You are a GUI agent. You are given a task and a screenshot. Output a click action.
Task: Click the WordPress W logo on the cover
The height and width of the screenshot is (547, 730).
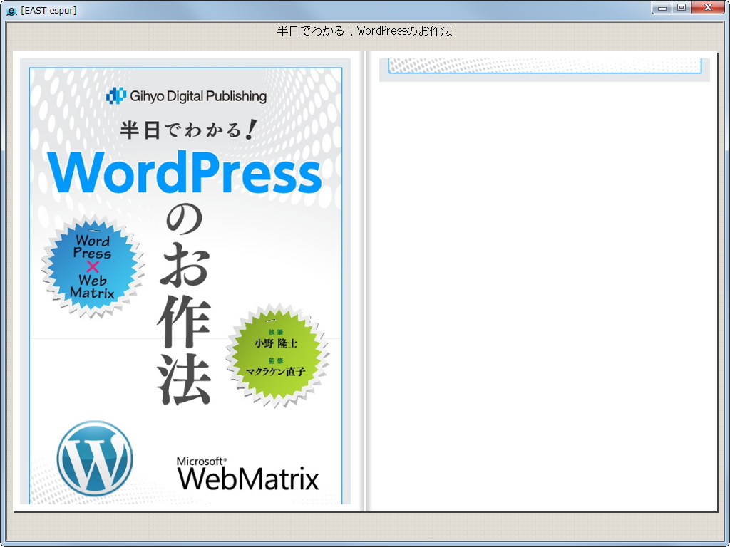(93, 458)
